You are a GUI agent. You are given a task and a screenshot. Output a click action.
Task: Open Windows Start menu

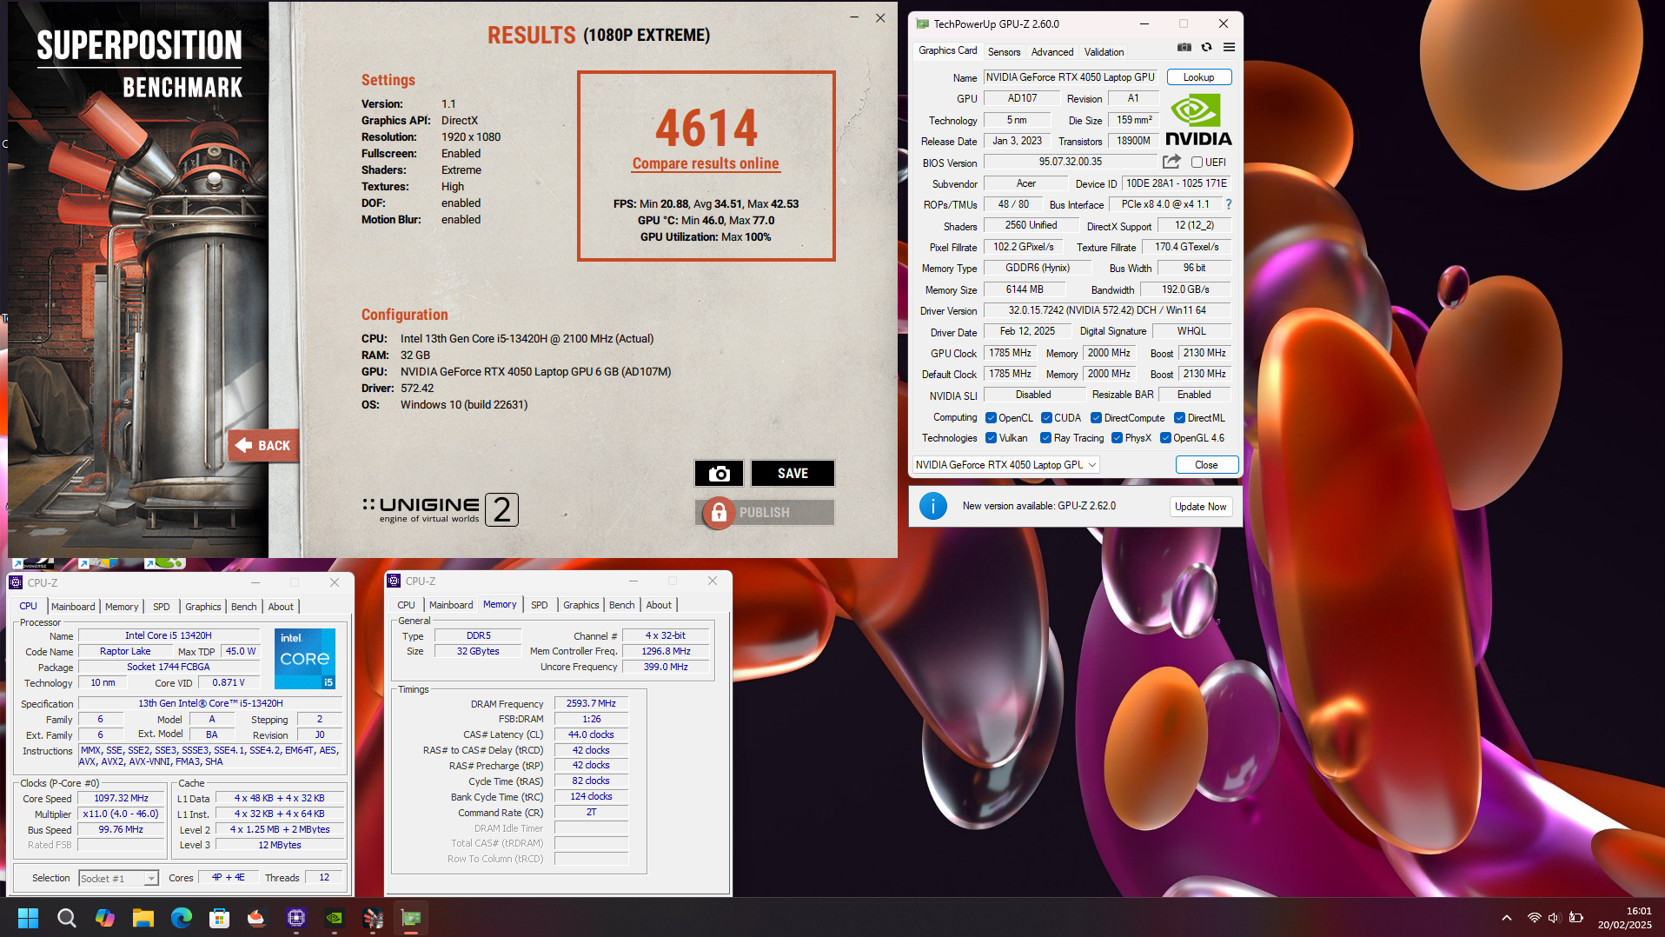click(x=28, y=918)
